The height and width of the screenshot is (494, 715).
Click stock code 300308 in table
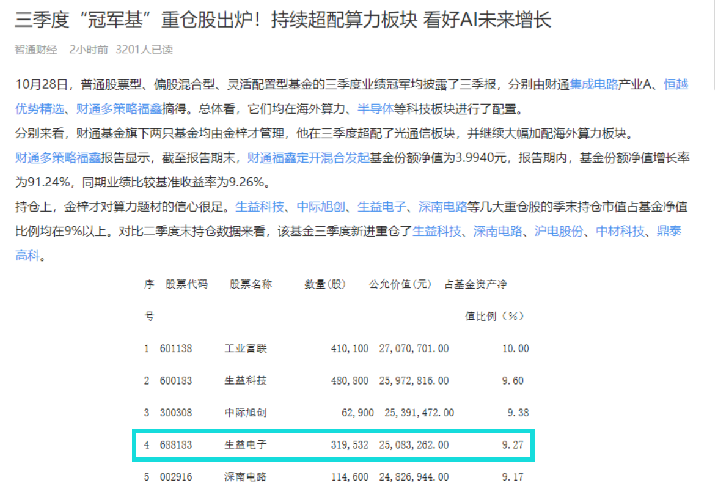coord(176,413)
